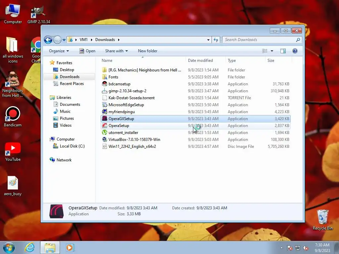Sort by the Name column header
The width and height of the screenshot is (339, 254).
point(143,61)
